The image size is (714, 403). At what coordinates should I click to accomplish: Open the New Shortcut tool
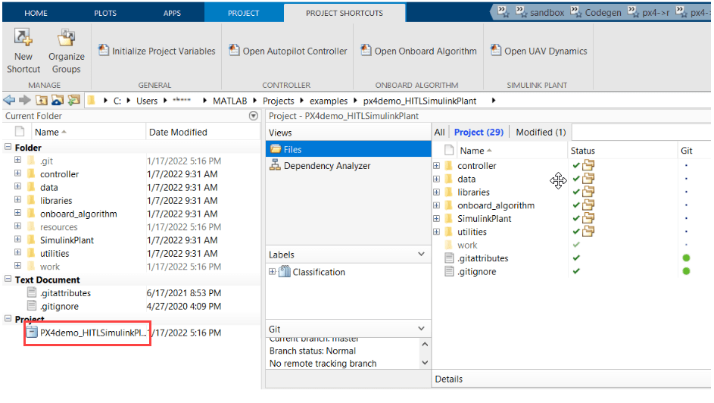[23, 51]
